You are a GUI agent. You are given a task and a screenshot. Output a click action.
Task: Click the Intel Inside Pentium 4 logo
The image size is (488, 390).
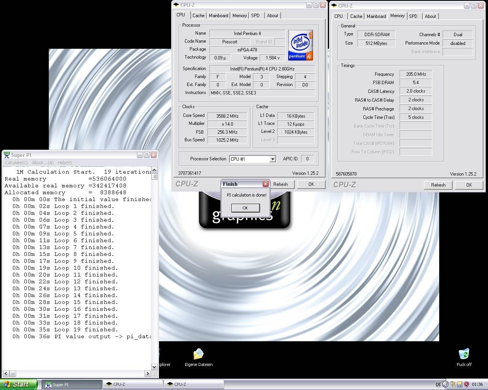(300, 45)
